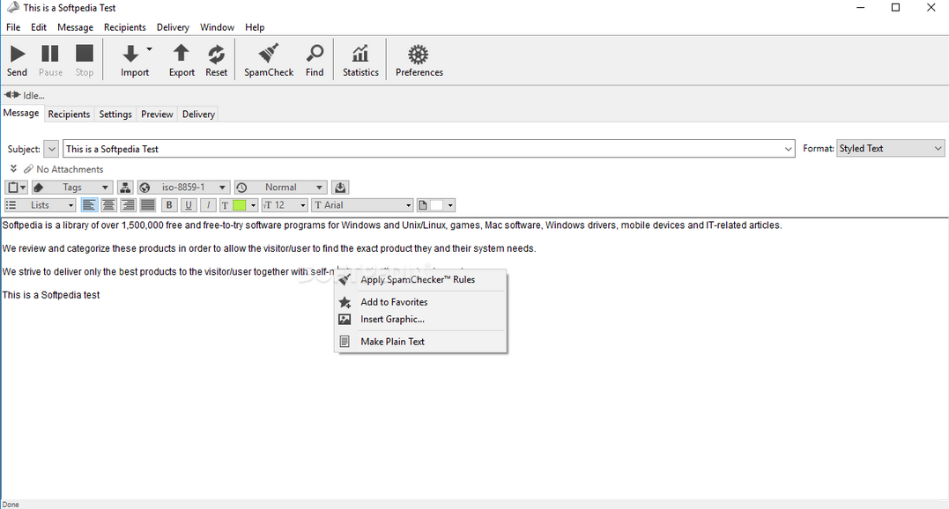Open the clipboard paste dropdown

point(17,188)
